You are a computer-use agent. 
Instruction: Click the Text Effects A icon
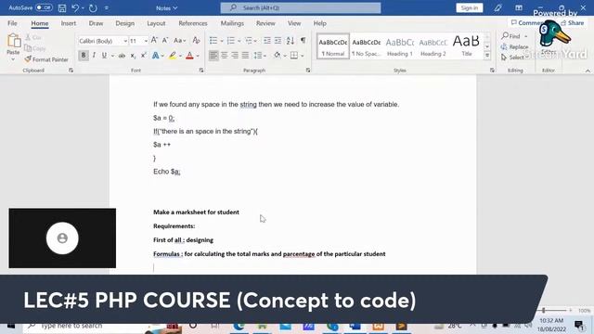[x=155, y=56]
